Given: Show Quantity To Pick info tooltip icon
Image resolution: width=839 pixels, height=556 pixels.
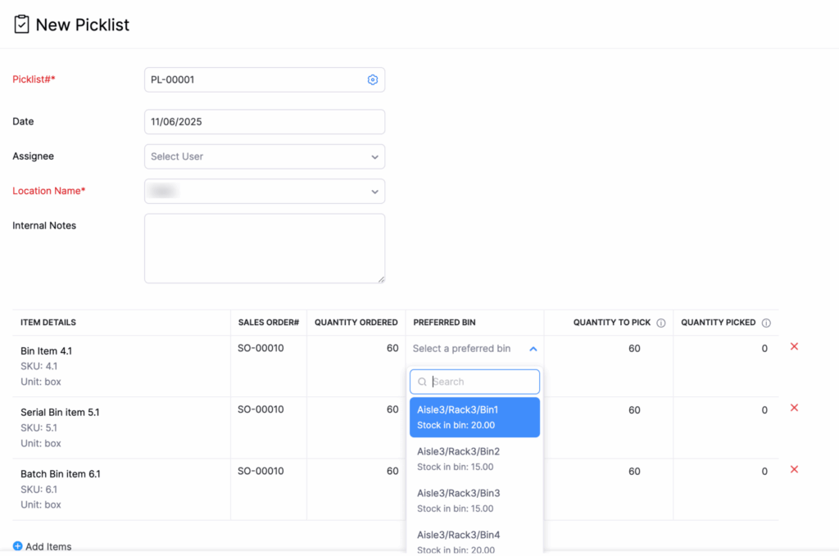Looking at the screenshot, I should pos(661,323).
